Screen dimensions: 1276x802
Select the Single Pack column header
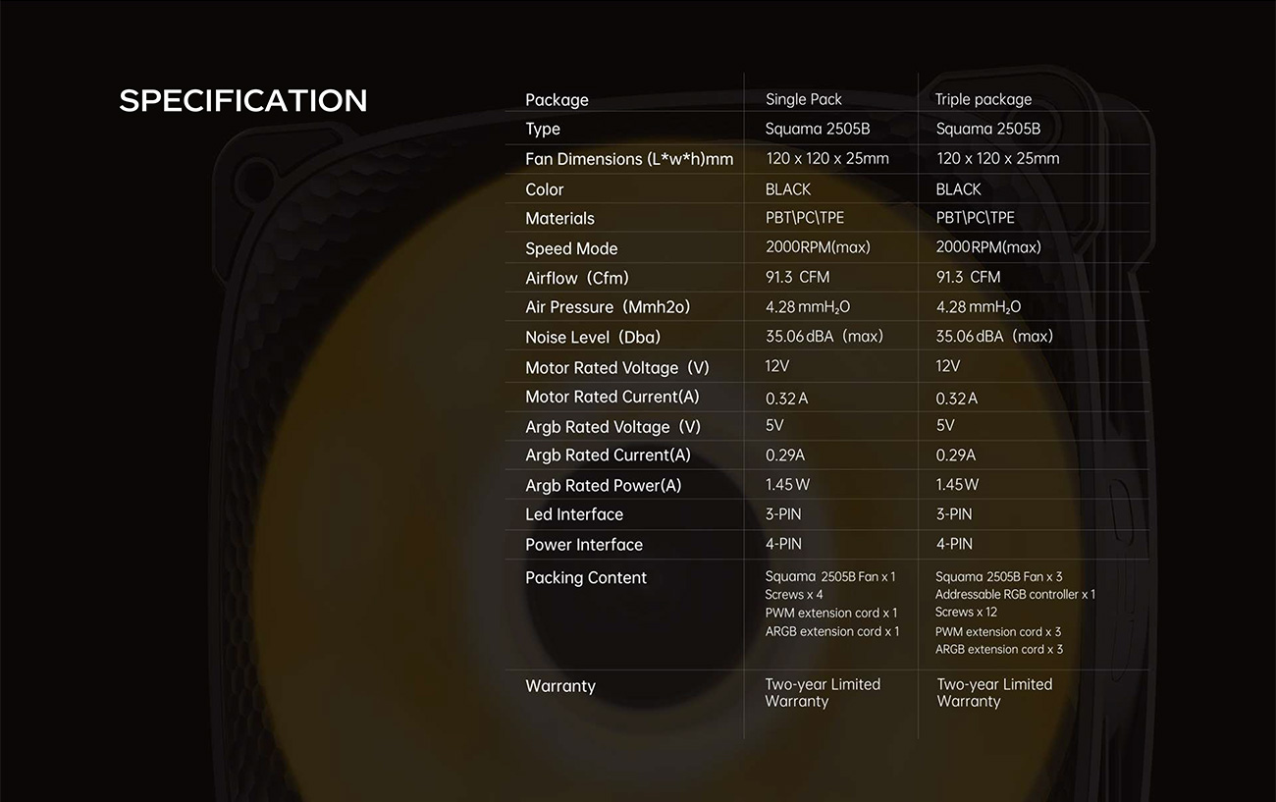click(x=803, y=99)
